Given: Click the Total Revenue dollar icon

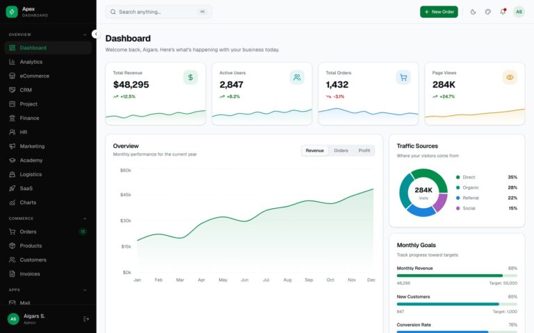Looking at the screenshot, I should (x=191, y=78).
